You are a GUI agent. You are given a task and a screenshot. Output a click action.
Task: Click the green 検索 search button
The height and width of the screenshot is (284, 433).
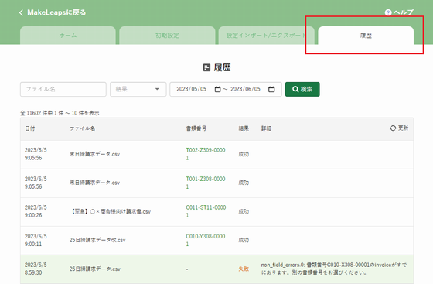tap(302, 89)
